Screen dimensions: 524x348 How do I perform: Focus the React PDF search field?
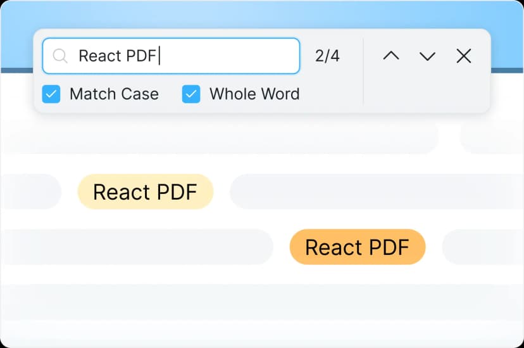171,56
